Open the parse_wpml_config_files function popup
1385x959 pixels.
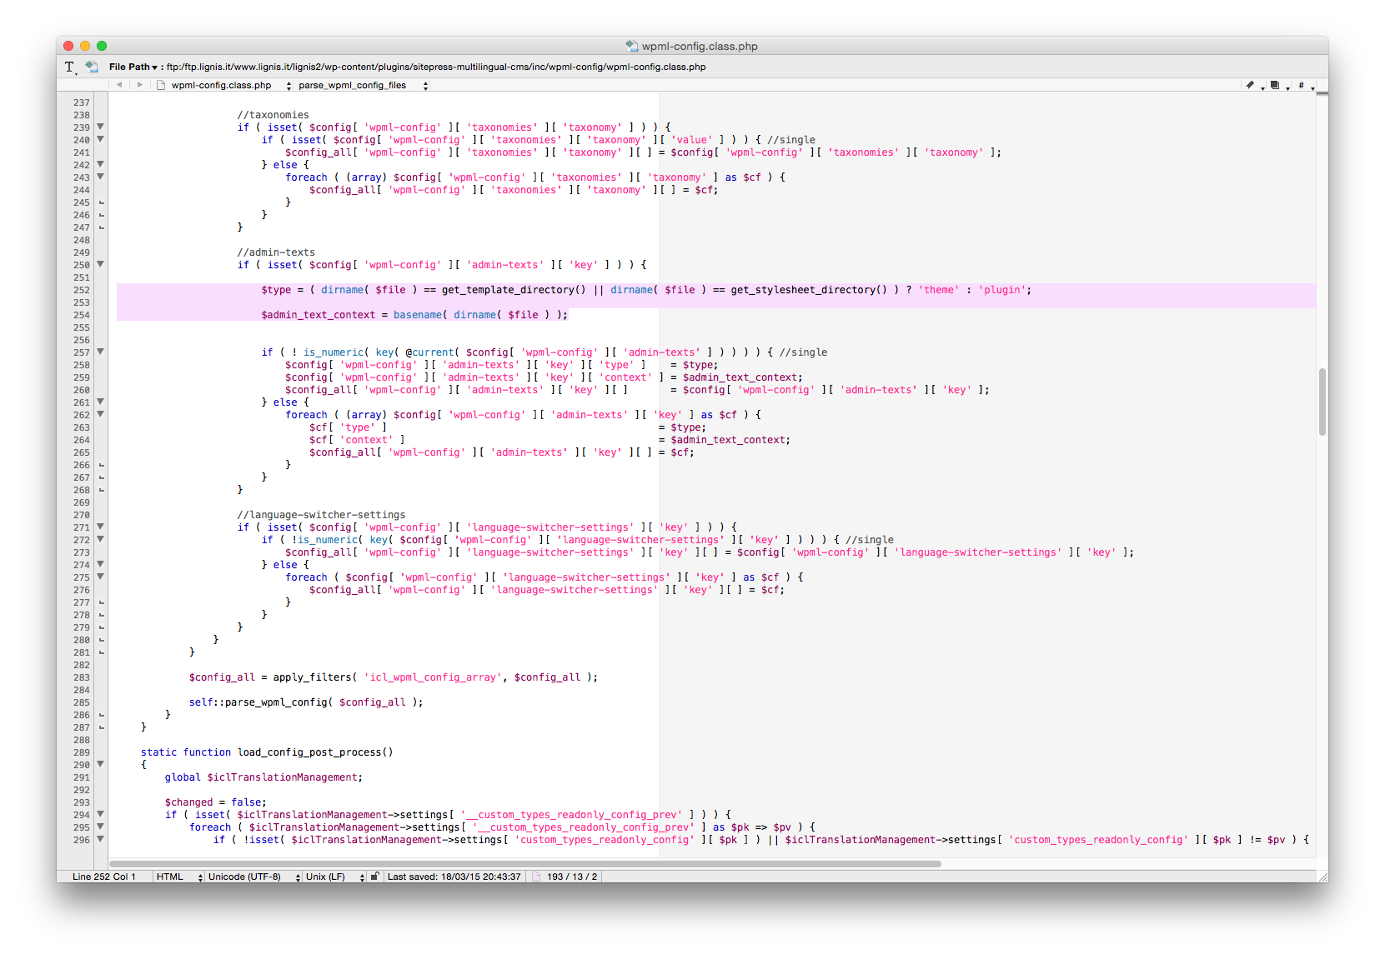coord(363,85)
